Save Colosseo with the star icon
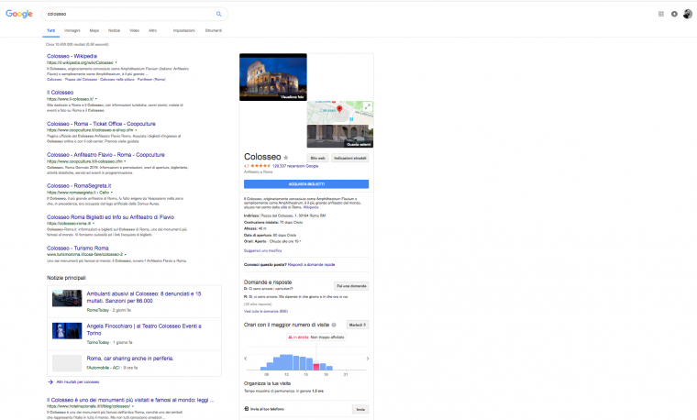 click(286, 158)
